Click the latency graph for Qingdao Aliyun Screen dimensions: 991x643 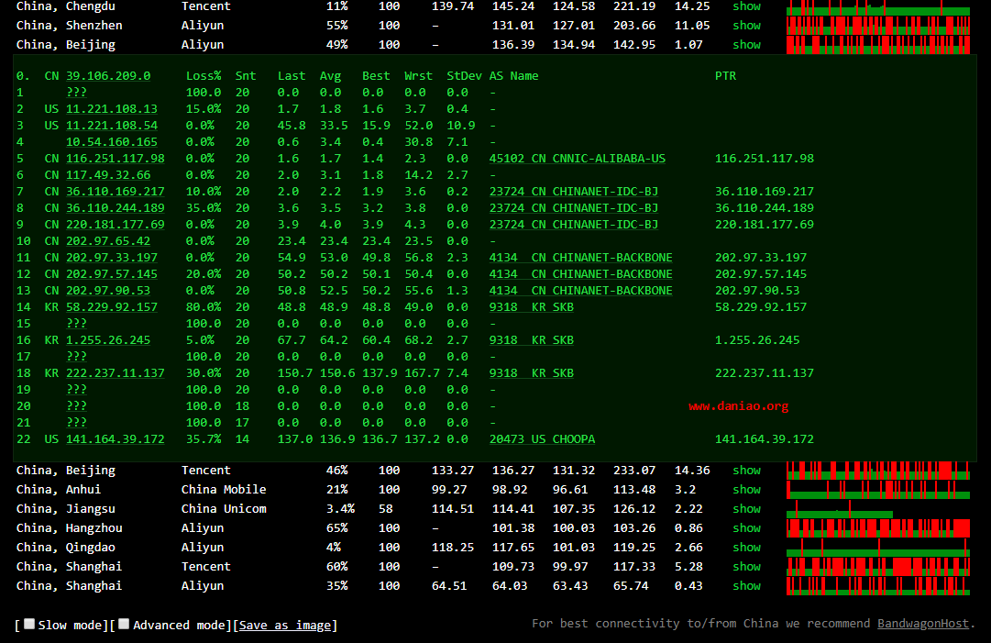tap(877, 548)
